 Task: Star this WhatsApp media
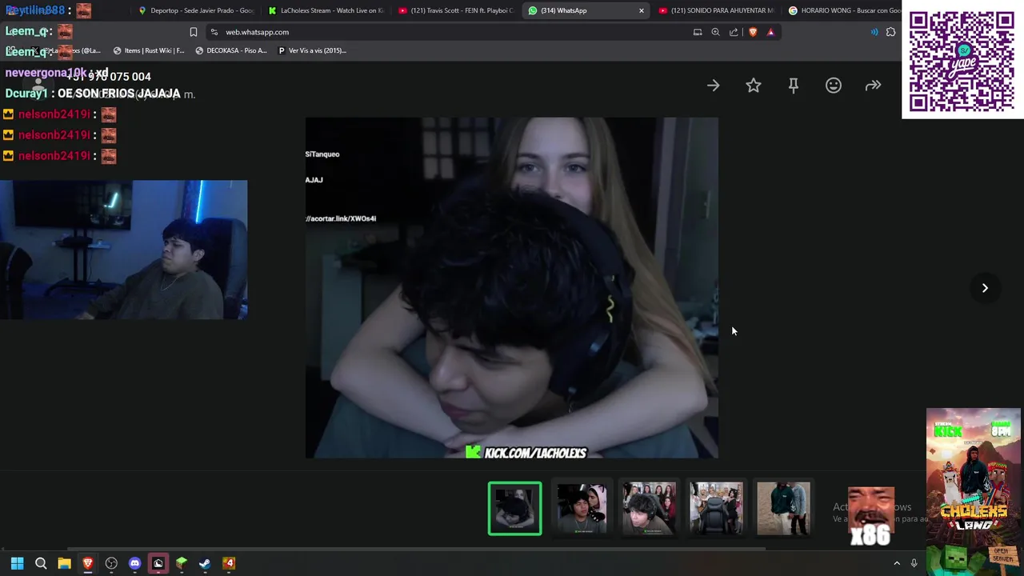click(754, 86)
